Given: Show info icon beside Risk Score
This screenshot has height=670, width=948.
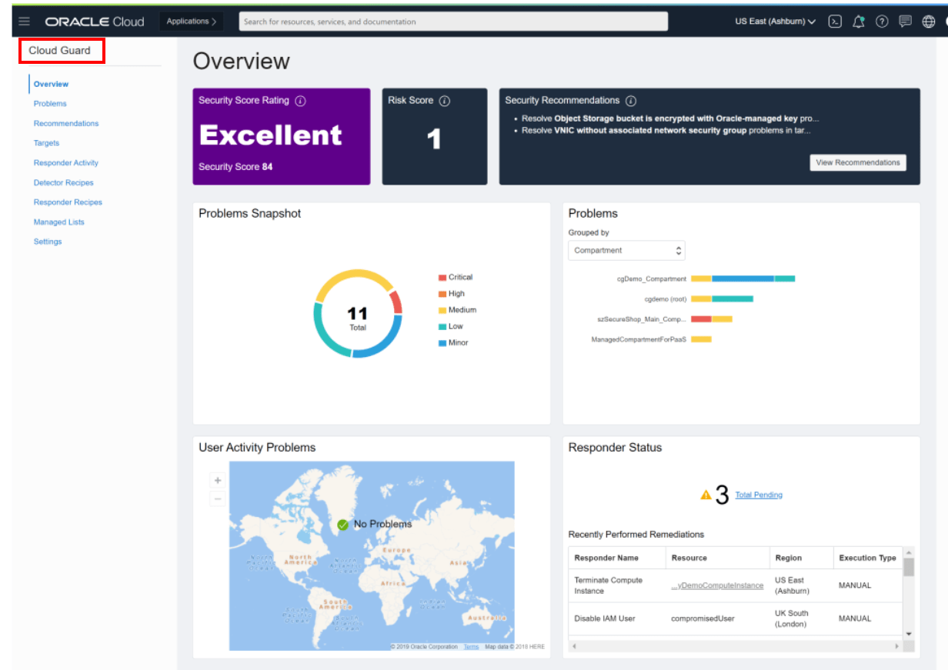Looking at the screenshot, I should (445, 101).
